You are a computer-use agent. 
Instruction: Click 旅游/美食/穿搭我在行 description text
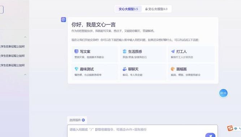pyautogui.click(x=135, y=57)
